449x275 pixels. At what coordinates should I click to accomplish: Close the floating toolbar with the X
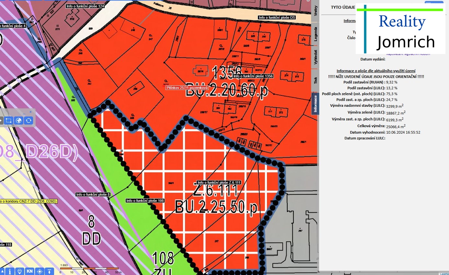(30, 112)
